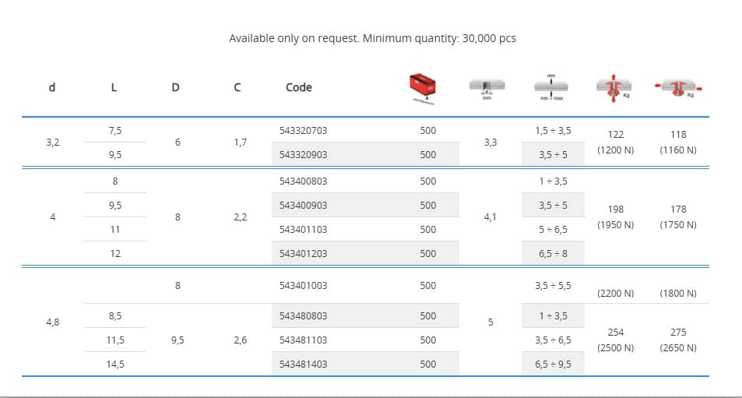
Task: Select product code 543320703
Action: (303, 131)
